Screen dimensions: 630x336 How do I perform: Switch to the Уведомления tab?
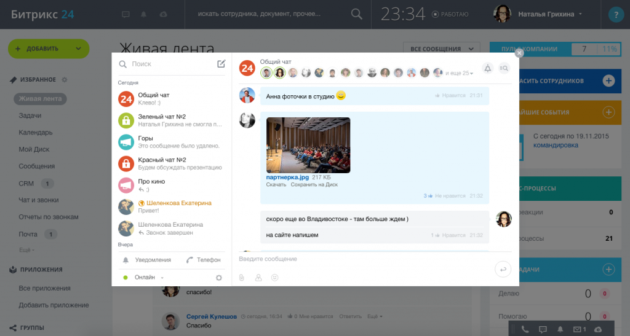148,260
